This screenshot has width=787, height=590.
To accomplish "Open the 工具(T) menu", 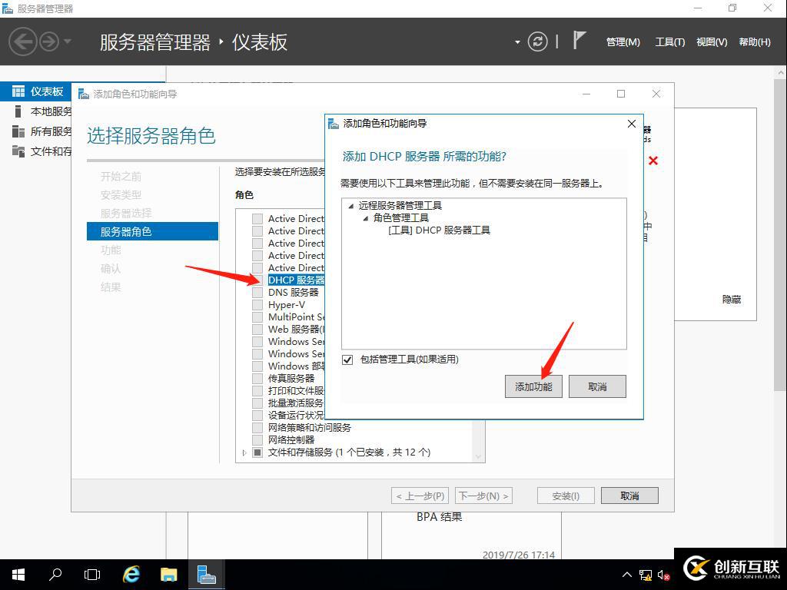I will [669, 42].
